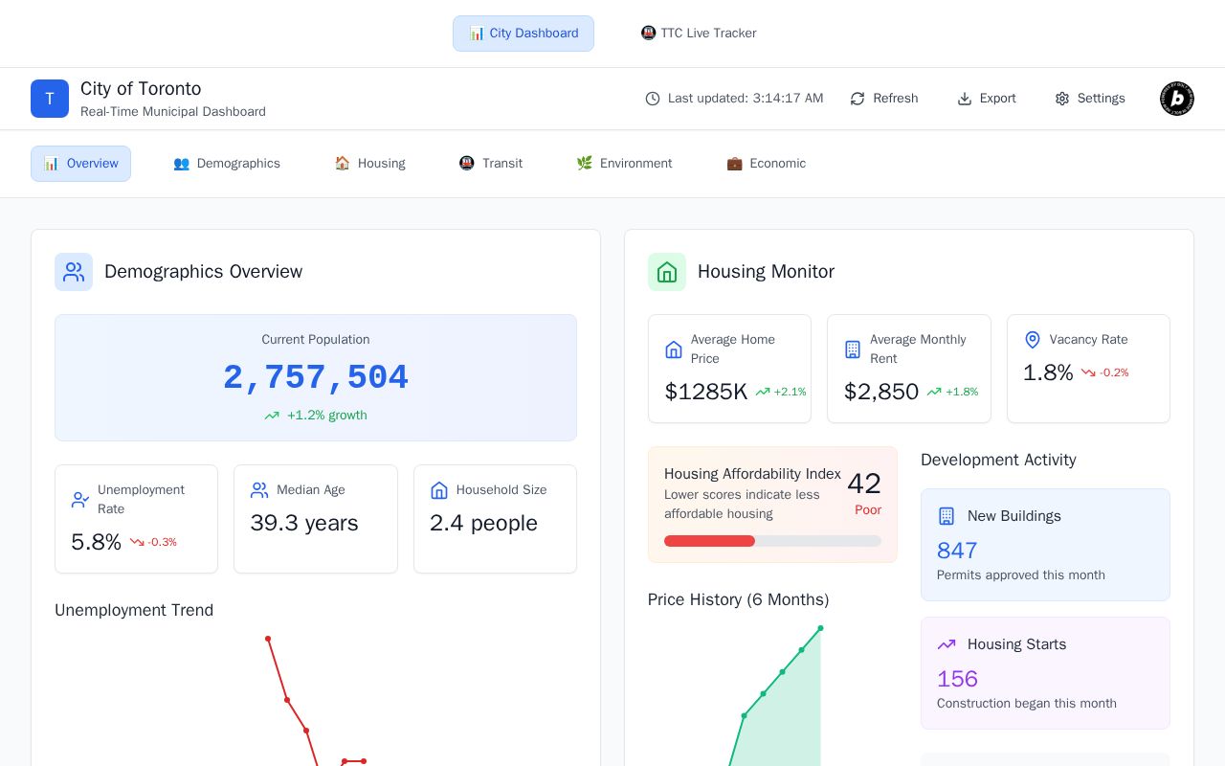
Task: Click the blue T city logo
Action: 50,99
